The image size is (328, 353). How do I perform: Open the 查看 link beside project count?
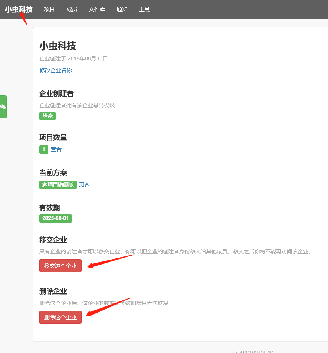pyautogui.click(x=56, y=149)
